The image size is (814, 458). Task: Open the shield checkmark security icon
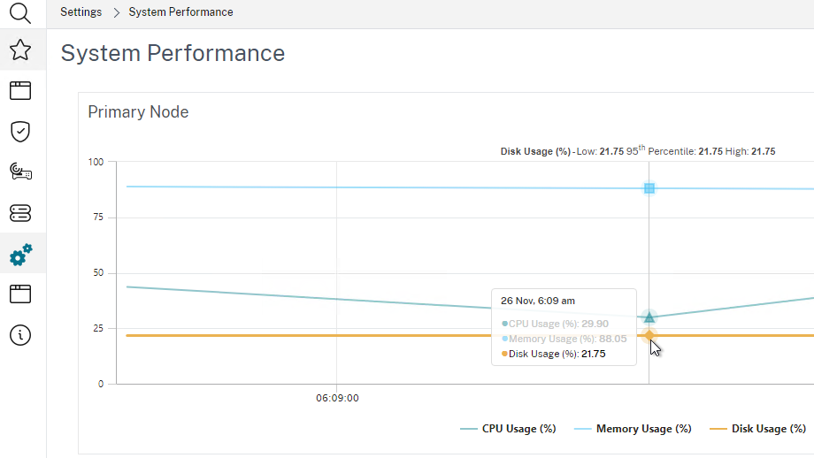(20, 132)
